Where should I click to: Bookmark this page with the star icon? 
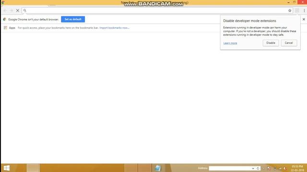(x=290, y=11)
